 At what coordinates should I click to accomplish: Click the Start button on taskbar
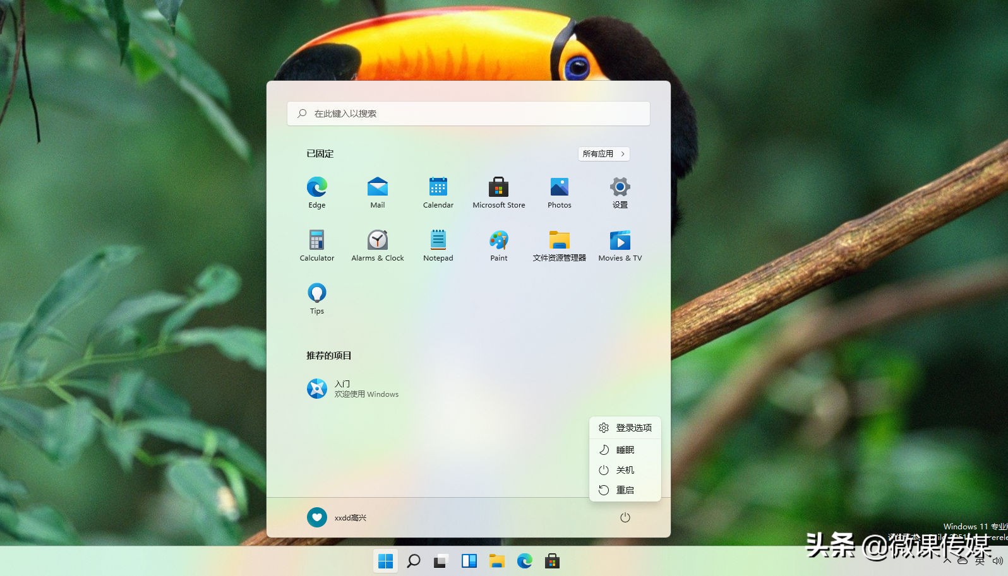click(385, 561)
